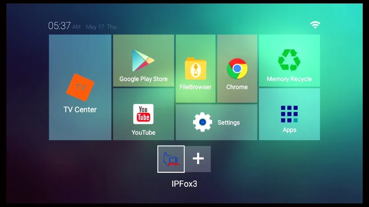Select the May 17 Thu date
The image size is (369, 207).
(101, 27)
